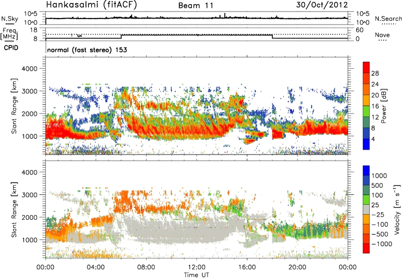
Task: Click the "Time UT" axis title
Action: [x=196, y=274]
